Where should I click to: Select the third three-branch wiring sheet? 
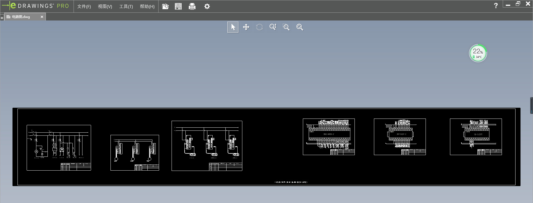coord(207,146)
